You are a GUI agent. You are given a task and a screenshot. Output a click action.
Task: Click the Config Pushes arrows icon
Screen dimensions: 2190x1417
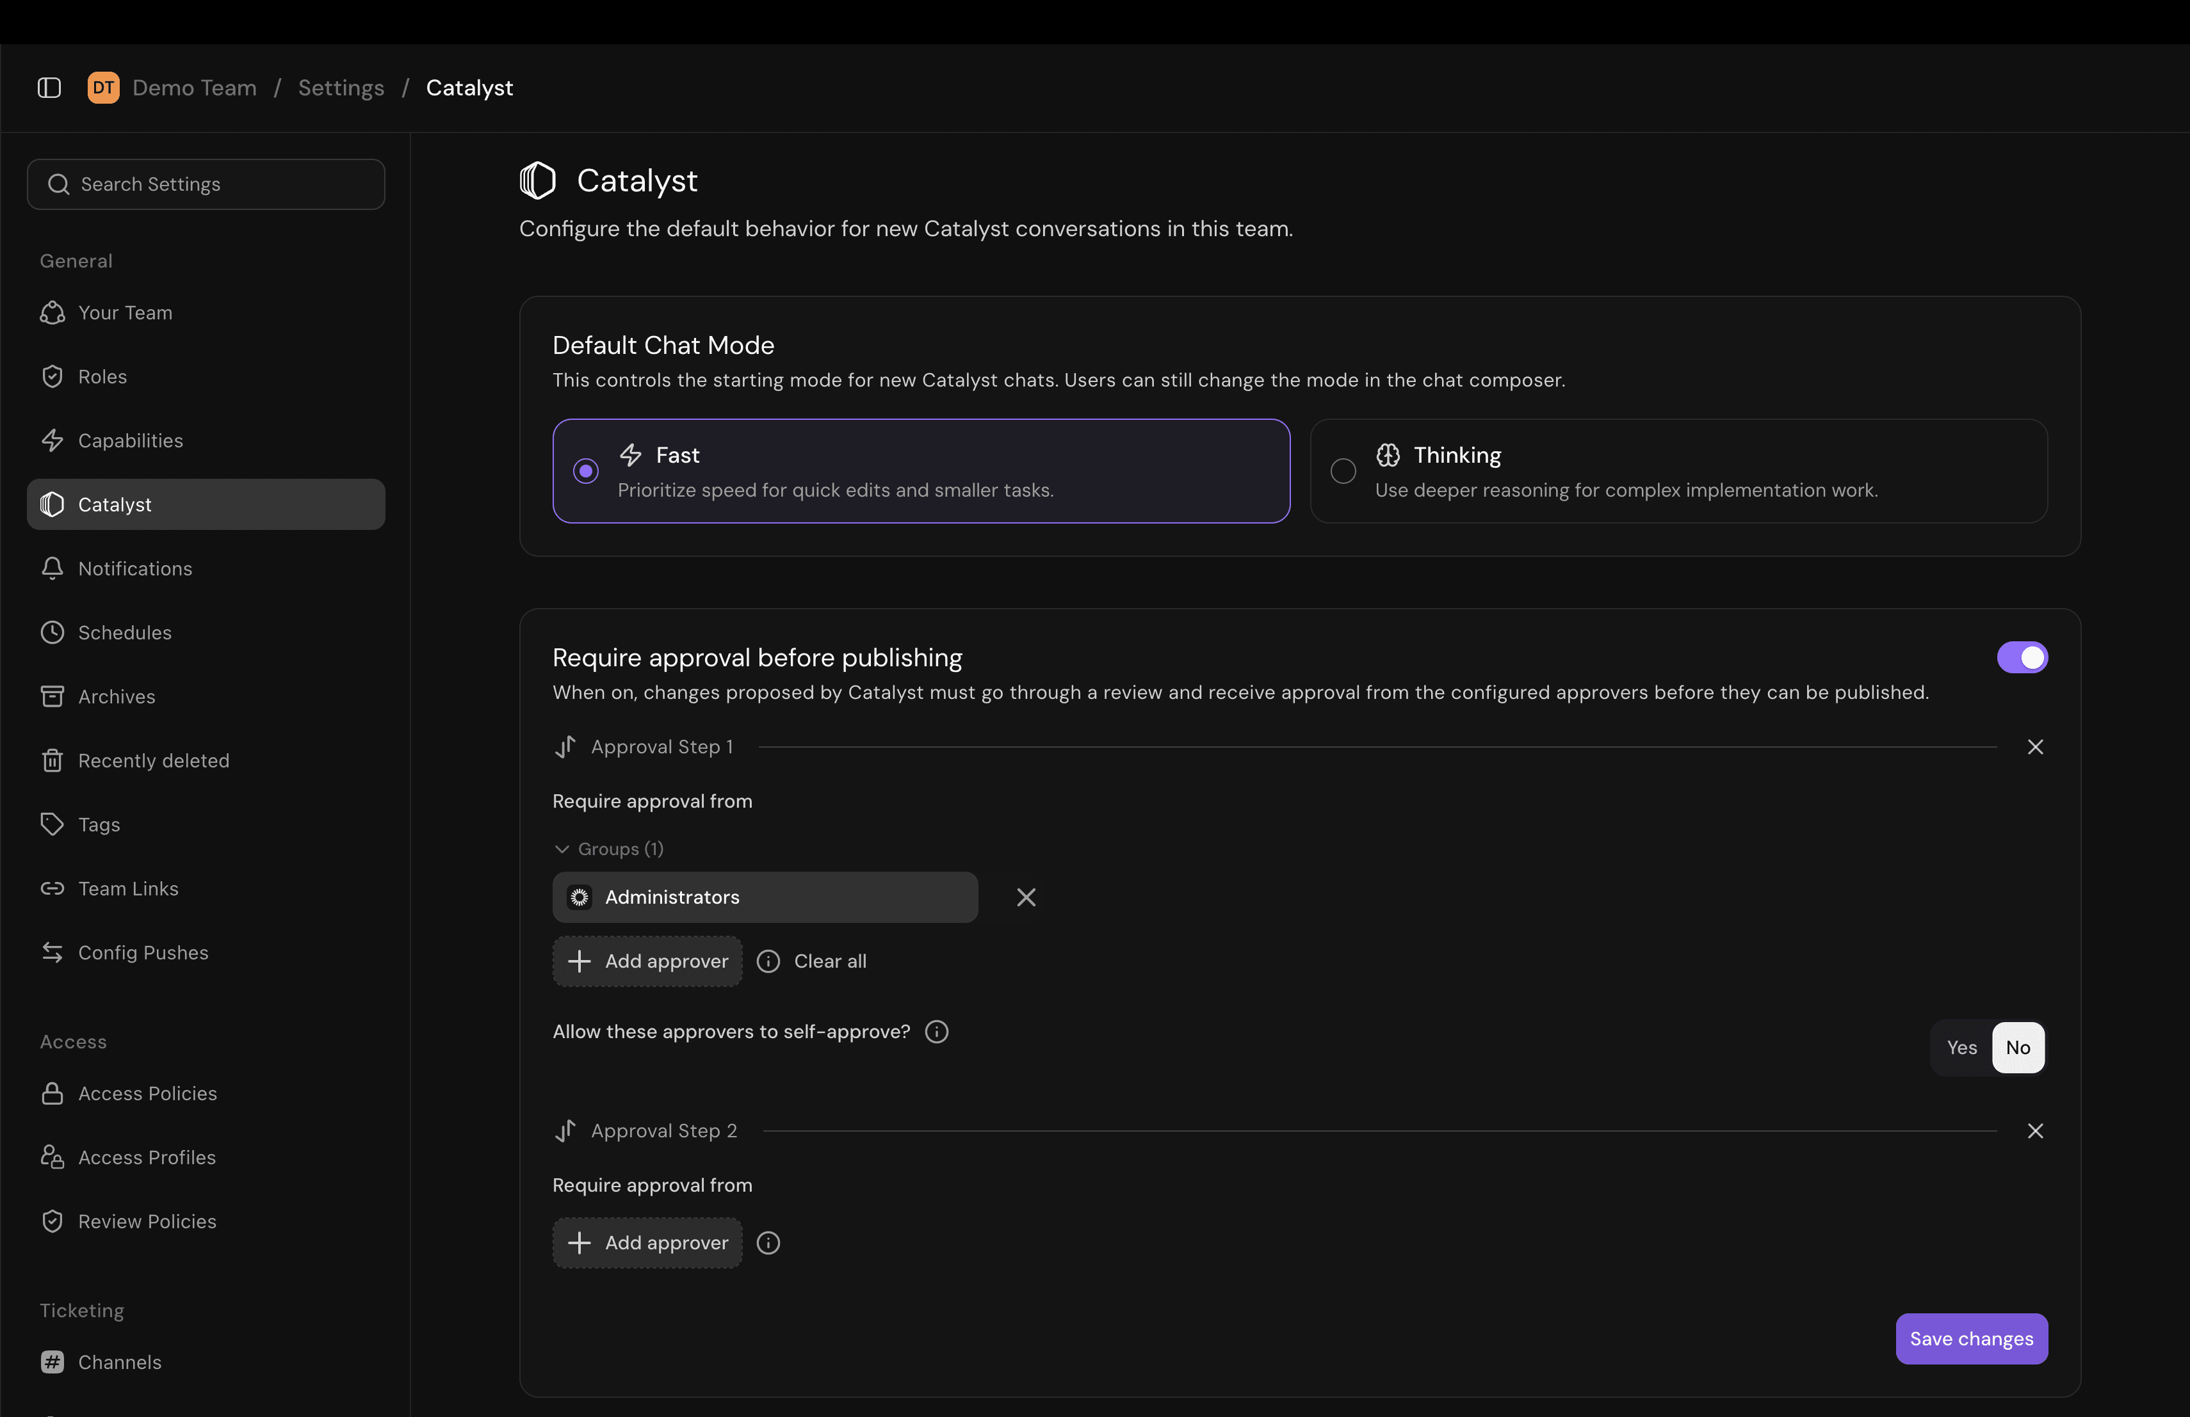pyautogui.click(x=53, y=952)
